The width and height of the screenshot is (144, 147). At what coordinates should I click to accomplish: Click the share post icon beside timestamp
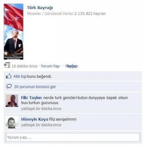point(7,65)
